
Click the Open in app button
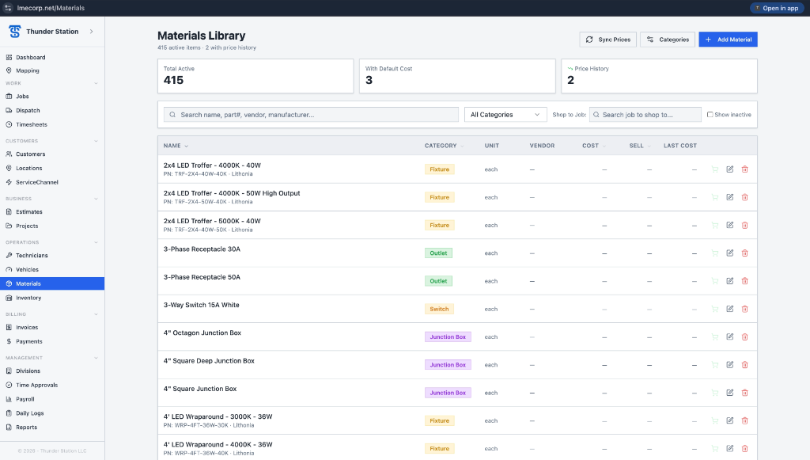click(x=777, y=8)
